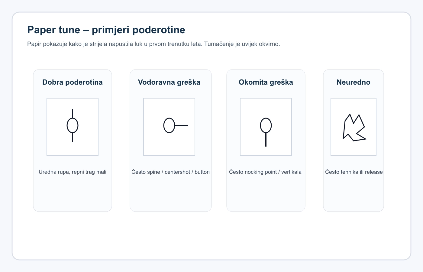Click the downward tail line in Okomita greška

click(266, 140)
